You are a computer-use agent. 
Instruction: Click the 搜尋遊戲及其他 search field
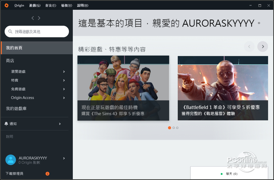pos(37,31)
